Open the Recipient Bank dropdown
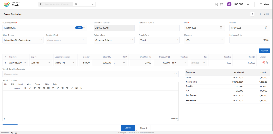273x134 pixels. point(66,40)
